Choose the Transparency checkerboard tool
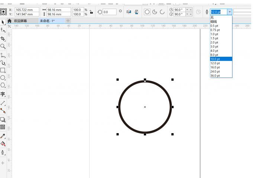Image resolution: width=253 pixels, height=178 pixels. (3, 127)
